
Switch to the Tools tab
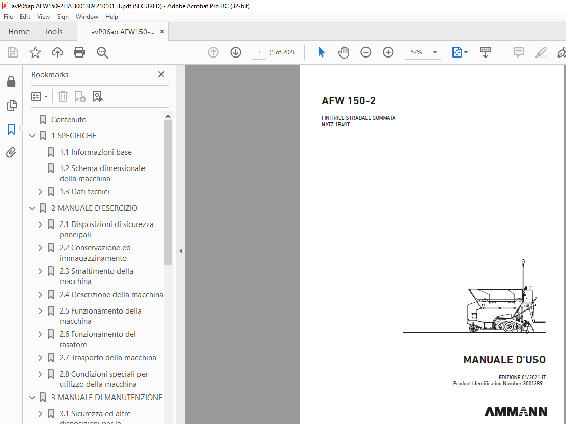53,32
